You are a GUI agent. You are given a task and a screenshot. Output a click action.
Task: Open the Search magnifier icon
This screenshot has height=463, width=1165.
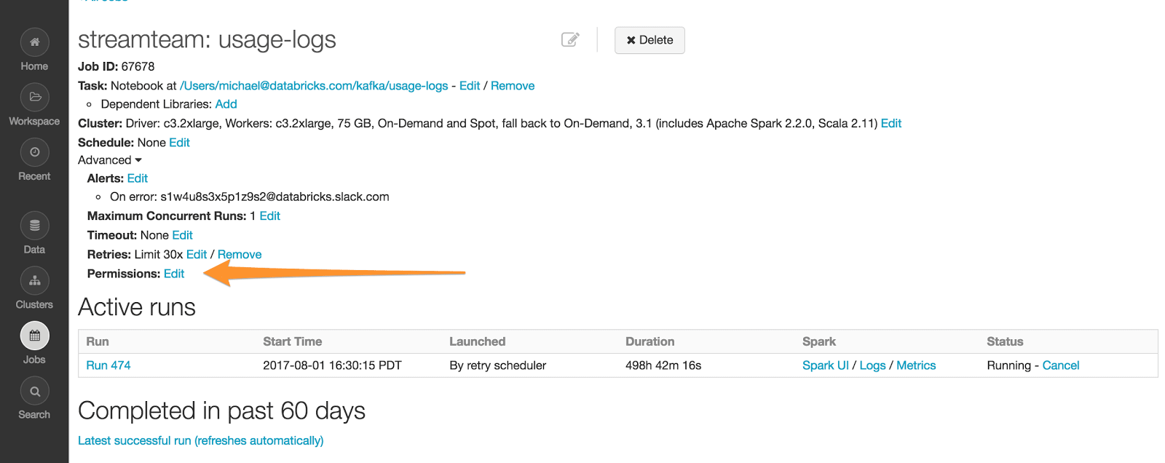(34, 392)
